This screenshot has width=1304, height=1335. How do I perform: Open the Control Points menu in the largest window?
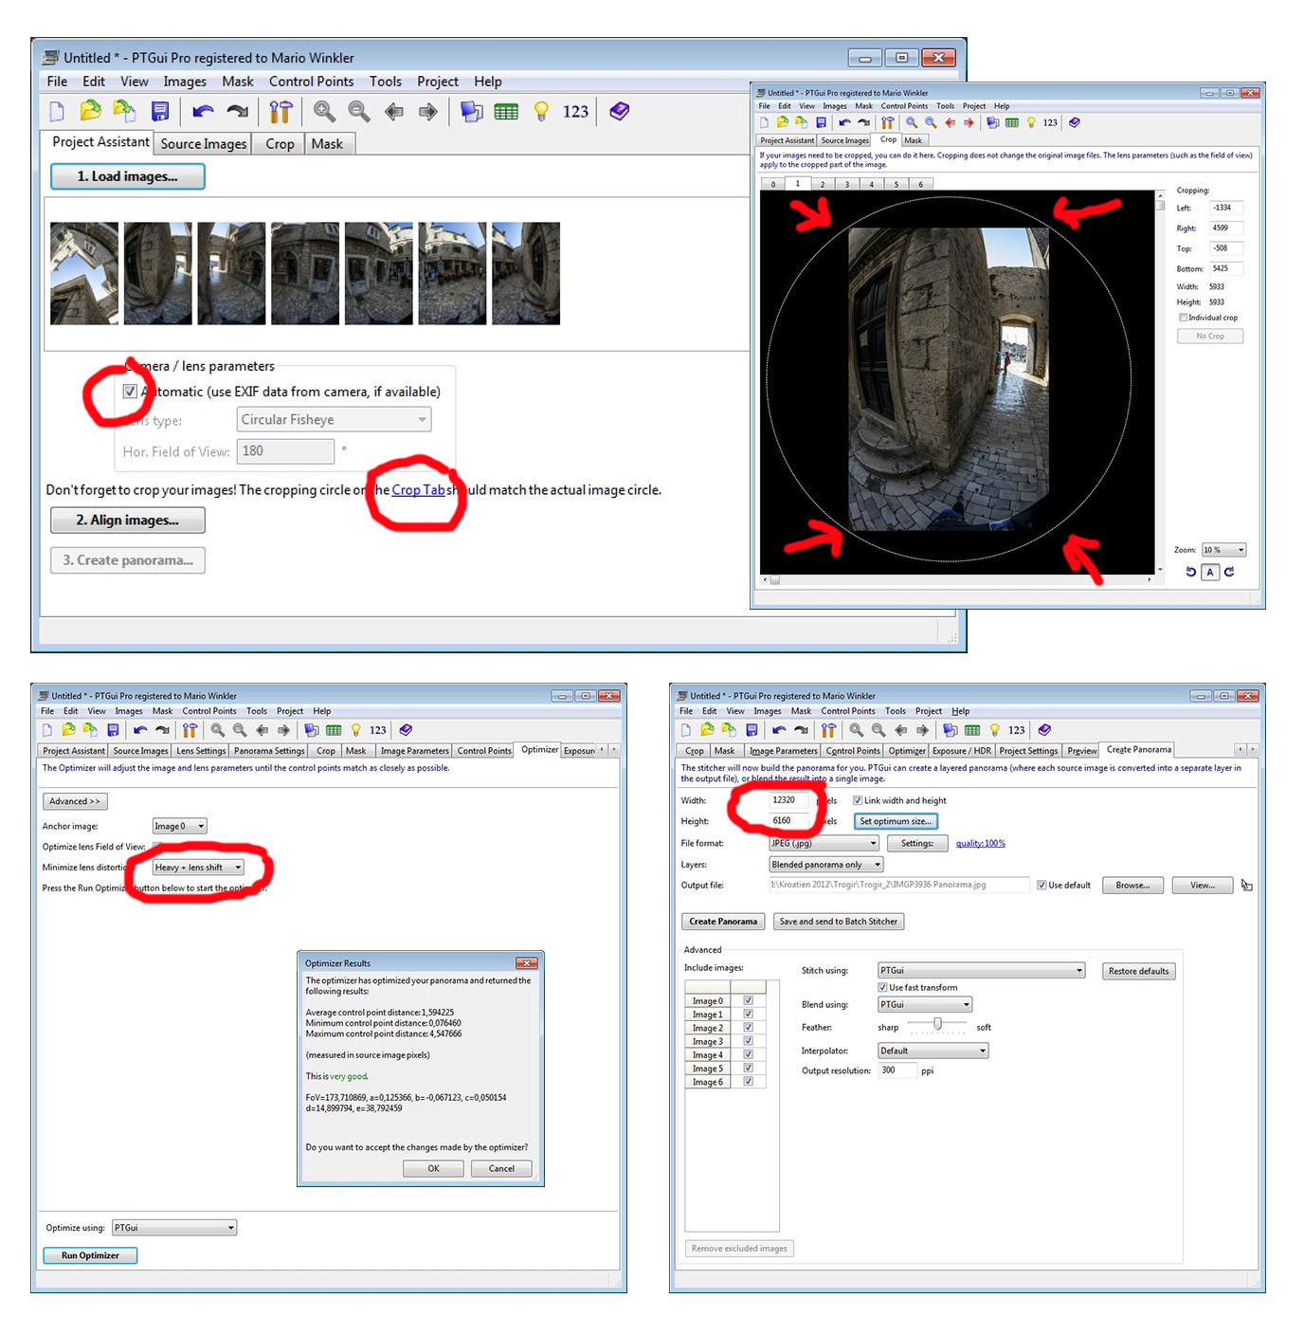coord(311,82)
